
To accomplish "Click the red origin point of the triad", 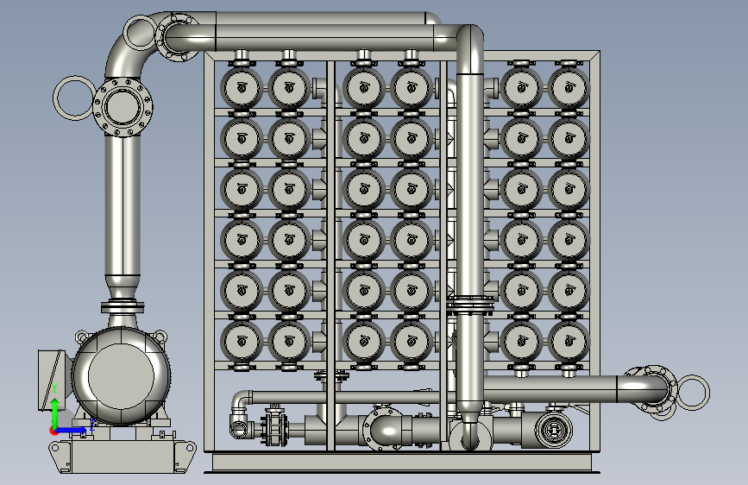I will coord(53,431).
